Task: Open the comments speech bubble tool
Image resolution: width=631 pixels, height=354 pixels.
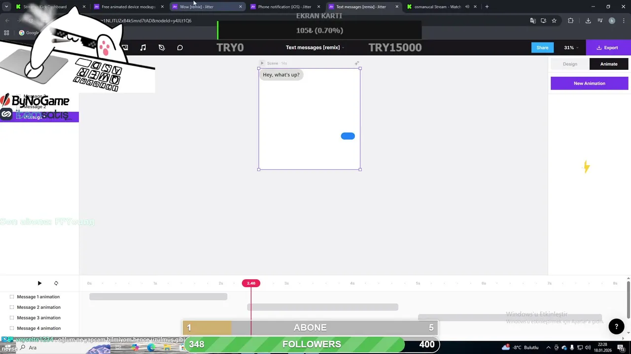Action: 180,48
